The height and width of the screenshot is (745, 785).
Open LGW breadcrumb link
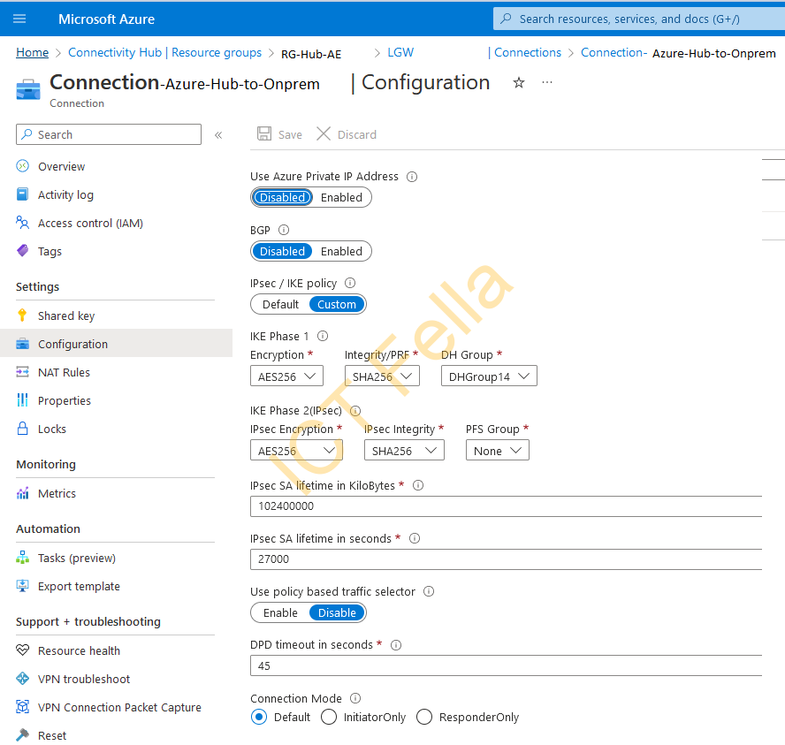click(x=400, y=52)
